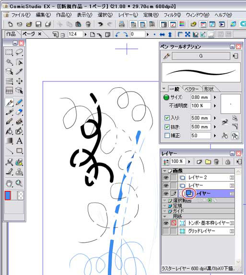Select the move layer tool
Viewport: 246px width, 275px height.
coord(19,81)
